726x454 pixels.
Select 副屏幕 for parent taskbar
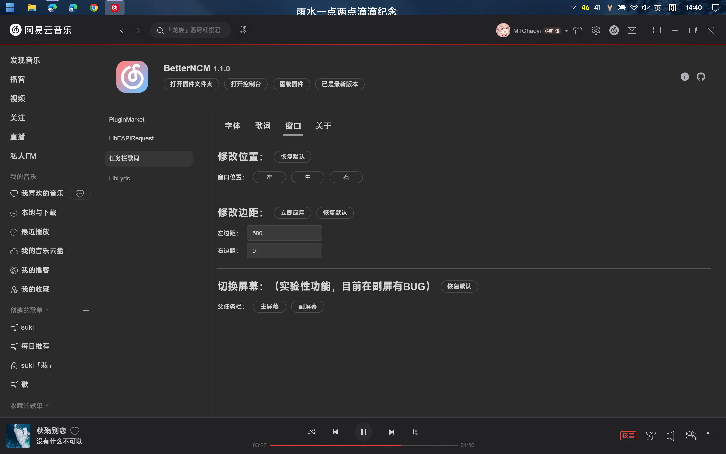308,306
